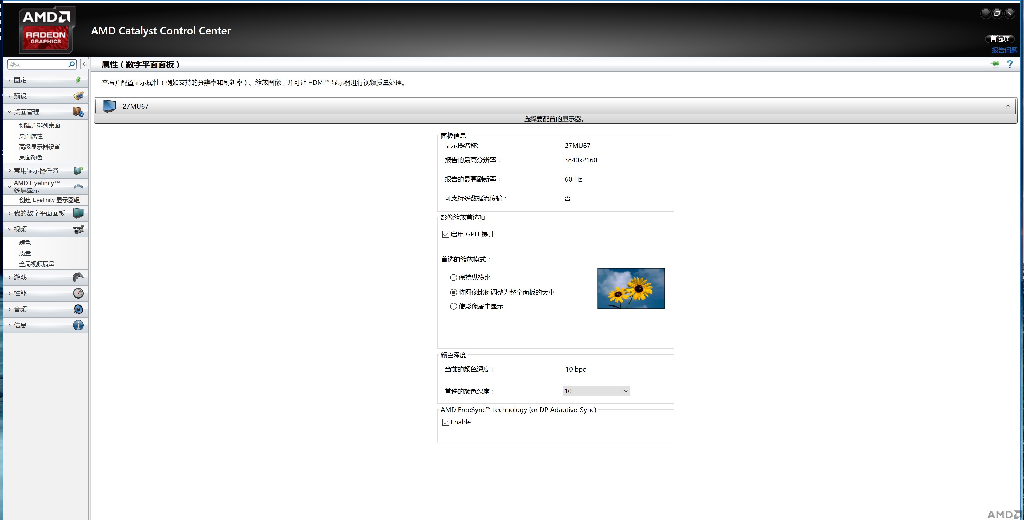Click the icon beside 常用显示器任务
This screenshot has height=520, width=1024.
point(78,171)
